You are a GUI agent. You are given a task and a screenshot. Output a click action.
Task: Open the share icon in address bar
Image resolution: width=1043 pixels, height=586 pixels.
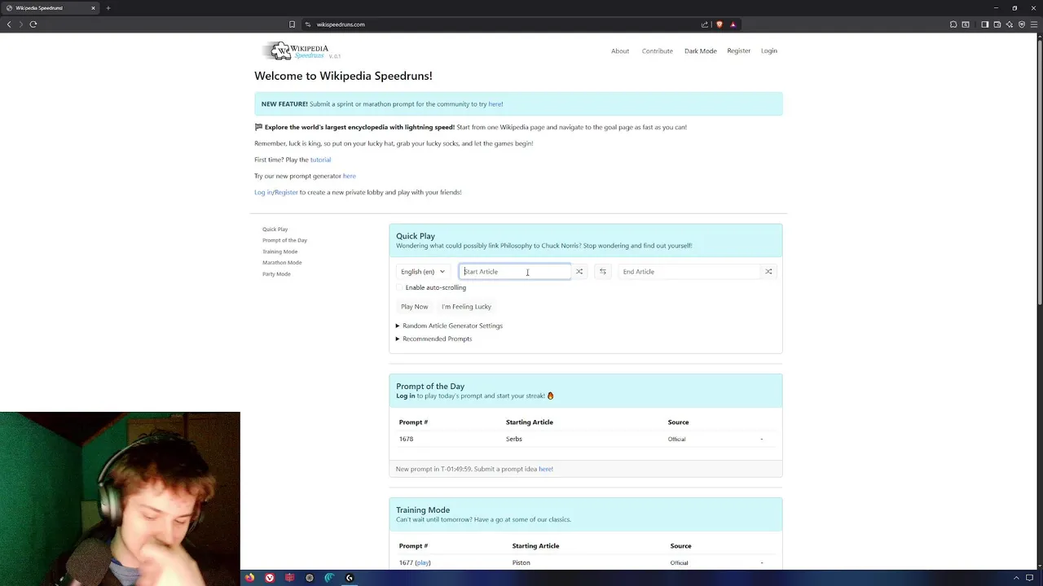[x=705, y=24]
